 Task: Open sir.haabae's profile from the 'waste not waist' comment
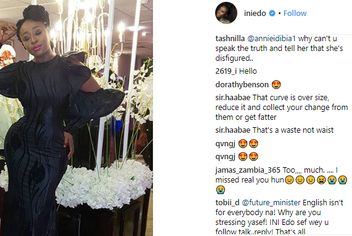tap(233, 130)
